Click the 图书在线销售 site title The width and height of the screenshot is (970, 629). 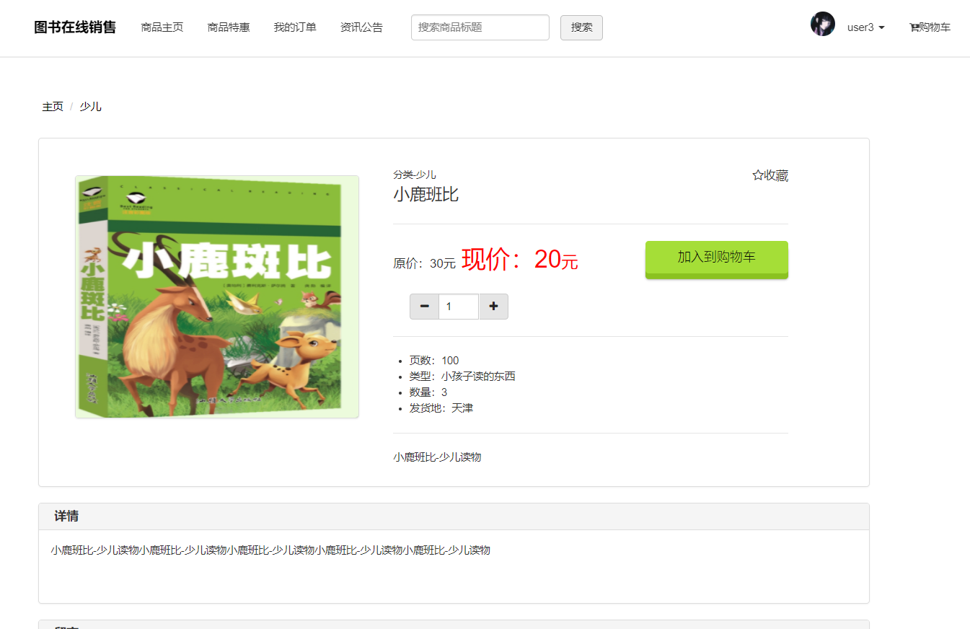(75, 27)
